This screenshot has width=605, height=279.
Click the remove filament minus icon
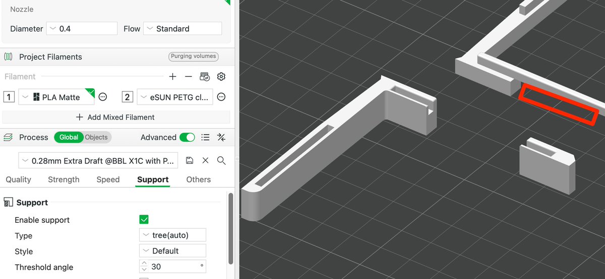(x=189, y=77)
